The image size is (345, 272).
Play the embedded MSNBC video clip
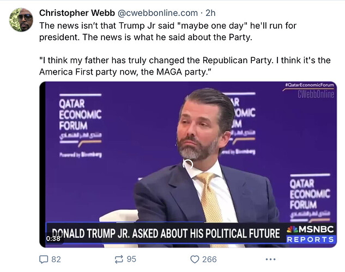coord(188,164)
